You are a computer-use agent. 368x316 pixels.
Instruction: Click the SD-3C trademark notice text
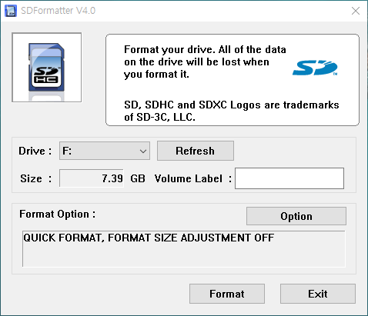click(x=232, y=111)
